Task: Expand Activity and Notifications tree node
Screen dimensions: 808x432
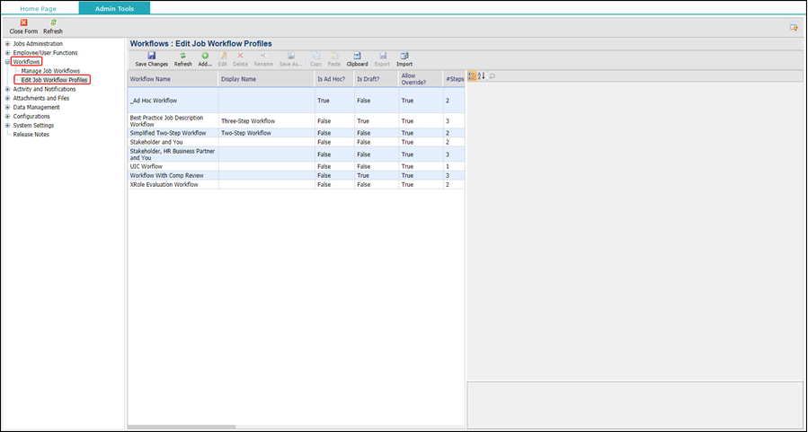Action: point(8,89)
